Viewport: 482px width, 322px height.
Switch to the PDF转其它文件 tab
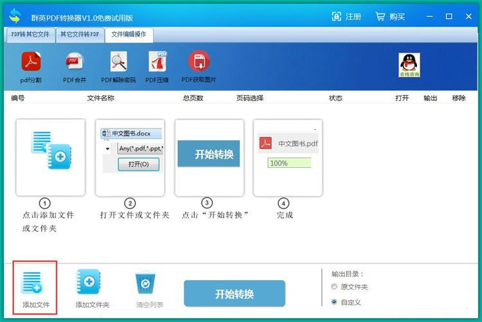point(30,35)
